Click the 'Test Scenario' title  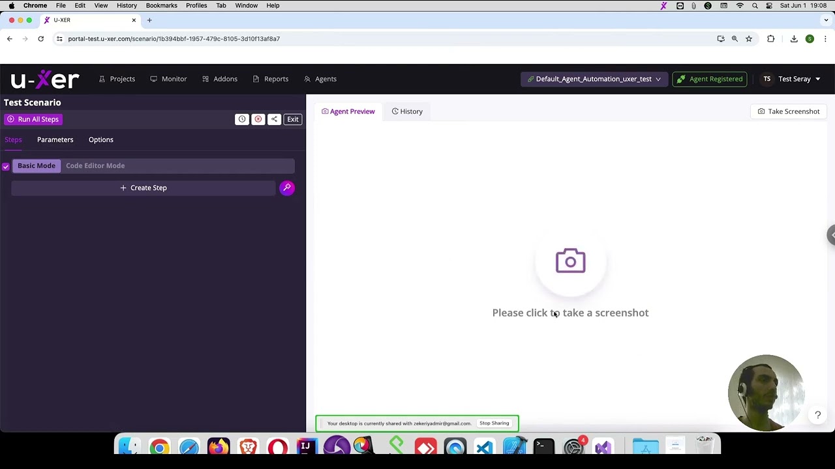tap(33, 102)
